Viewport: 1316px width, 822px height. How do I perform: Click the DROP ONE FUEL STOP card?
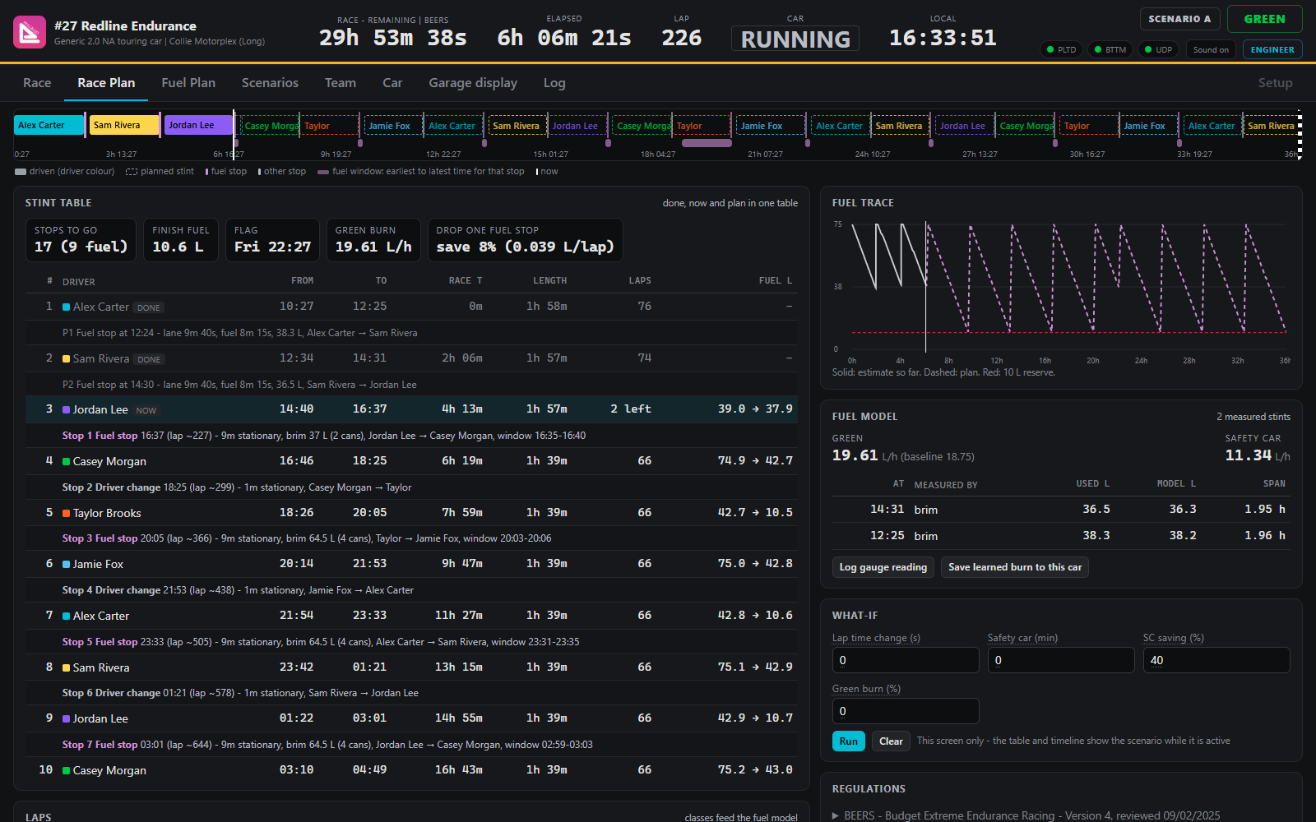click(x=525, y=240)
